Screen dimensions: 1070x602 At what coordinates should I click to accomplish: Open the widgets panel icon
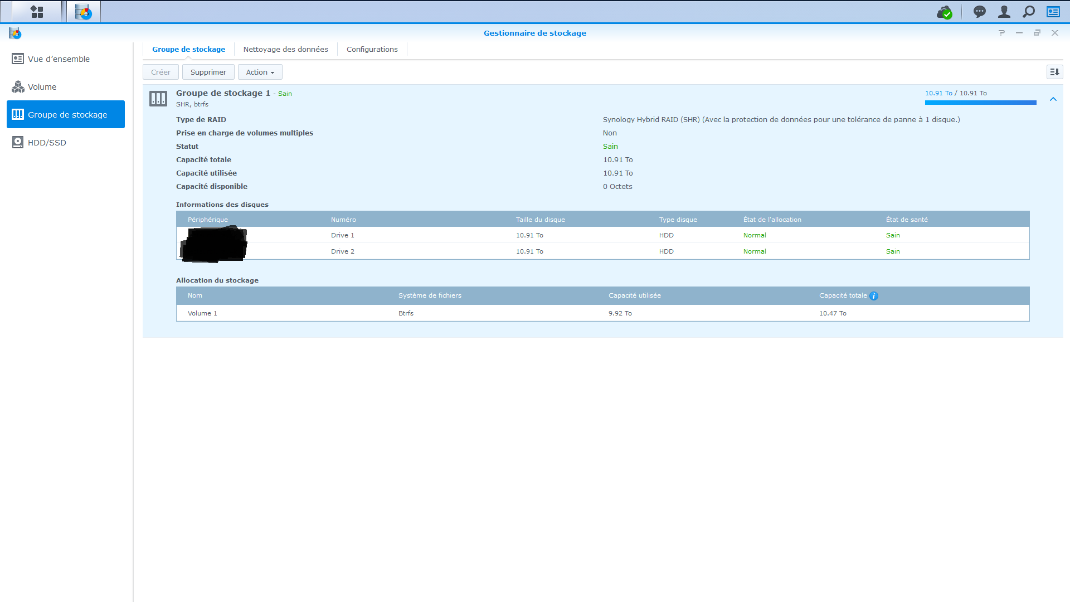[1053, 12]
